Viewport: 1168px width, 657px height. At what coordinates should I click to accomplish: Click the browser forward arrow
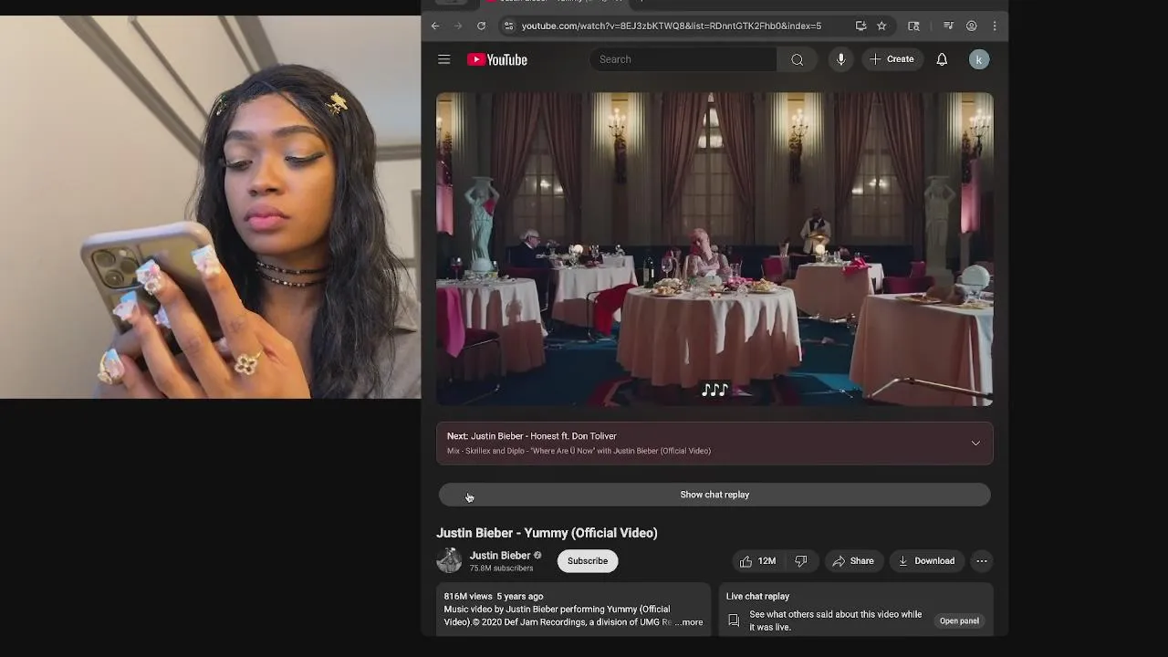(x=458, y=26)
